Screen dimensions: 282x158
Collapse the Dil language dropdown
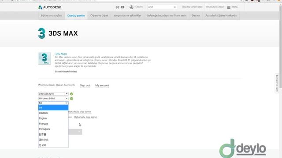pos(53,103)
